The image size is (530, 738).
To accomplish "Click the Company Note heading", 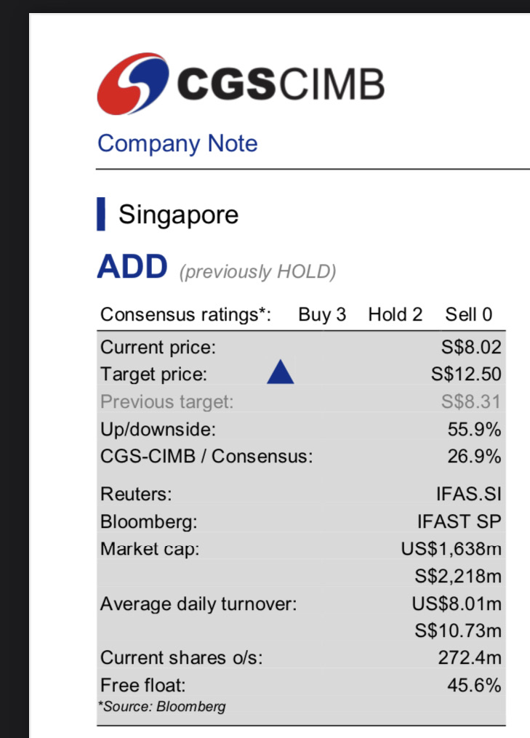I will [x=177, y=143].
